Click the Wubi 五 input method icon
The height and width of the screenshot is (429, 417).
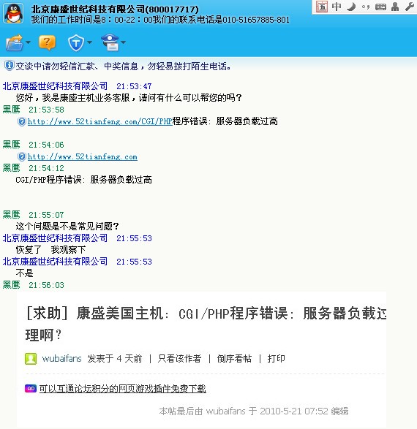point(322,7)
